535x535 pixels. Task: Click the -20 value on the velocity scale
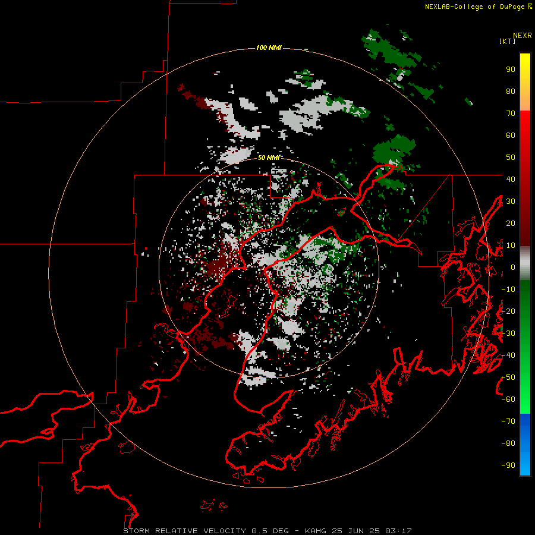[x=508, y=311]
